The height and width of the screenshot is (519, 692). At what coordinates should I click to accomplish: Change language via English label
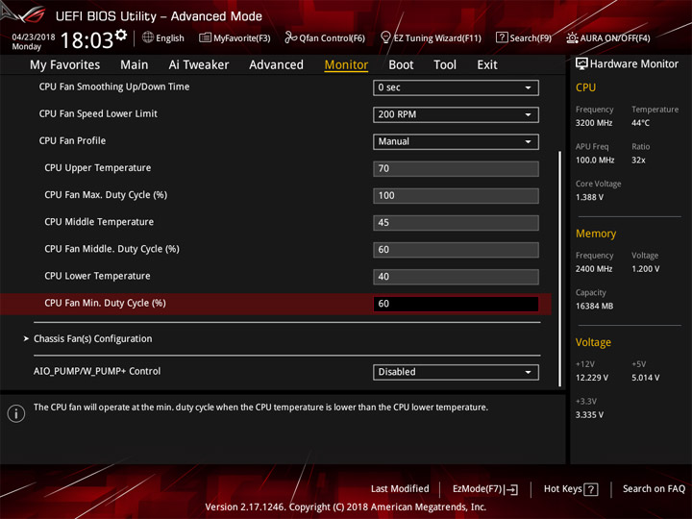click(170, 37)
